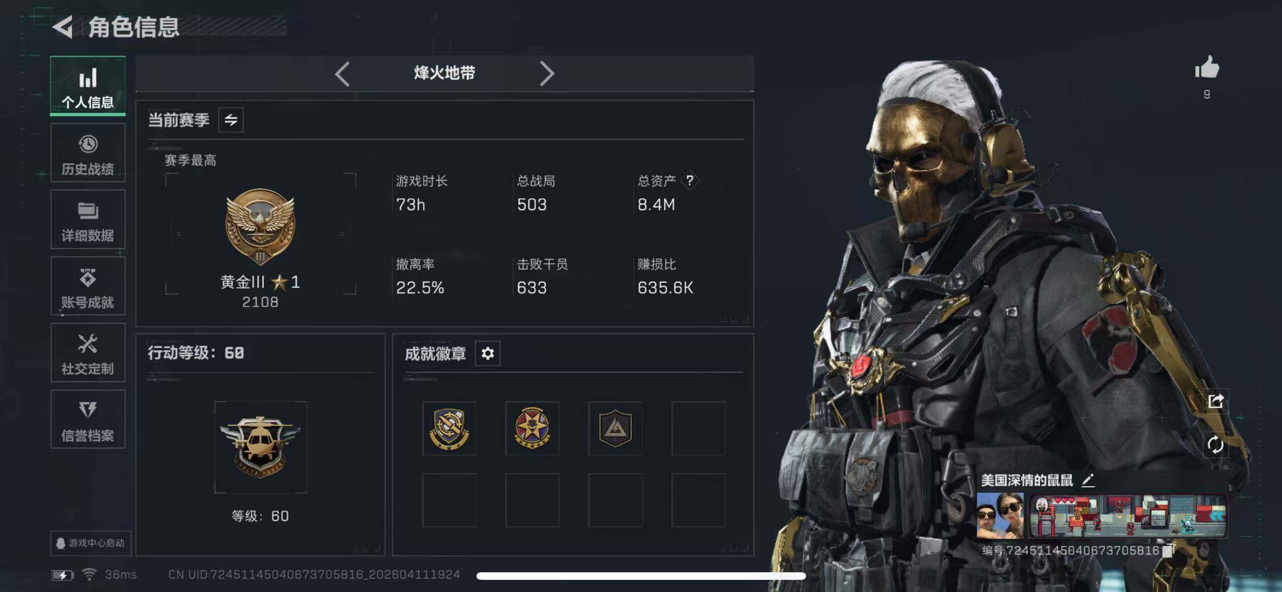Switch to the next mode after 烽火地带

click(x=546, y=74)
